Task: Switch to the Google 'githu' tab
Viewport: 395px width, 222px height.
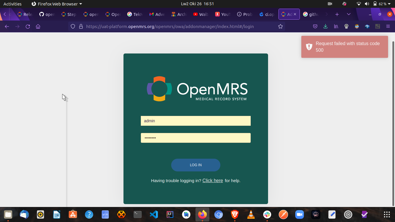Action: point(311,14)
